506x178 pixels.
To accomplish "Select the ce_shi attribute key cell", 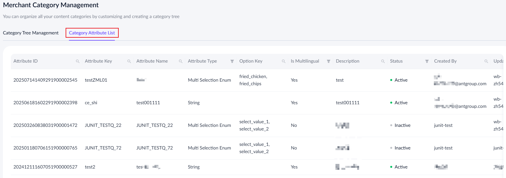I will (91, 103).
